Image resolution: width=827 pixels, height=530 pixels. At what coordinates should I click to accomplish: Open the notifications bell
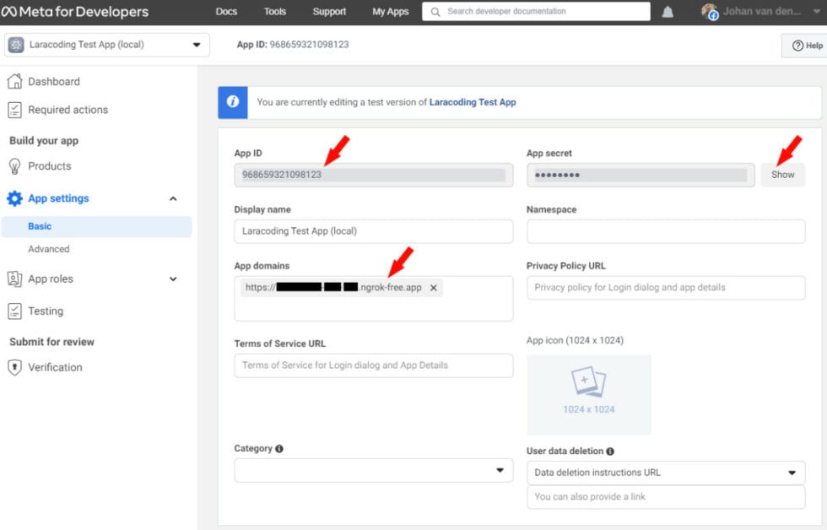coord(668,12)
